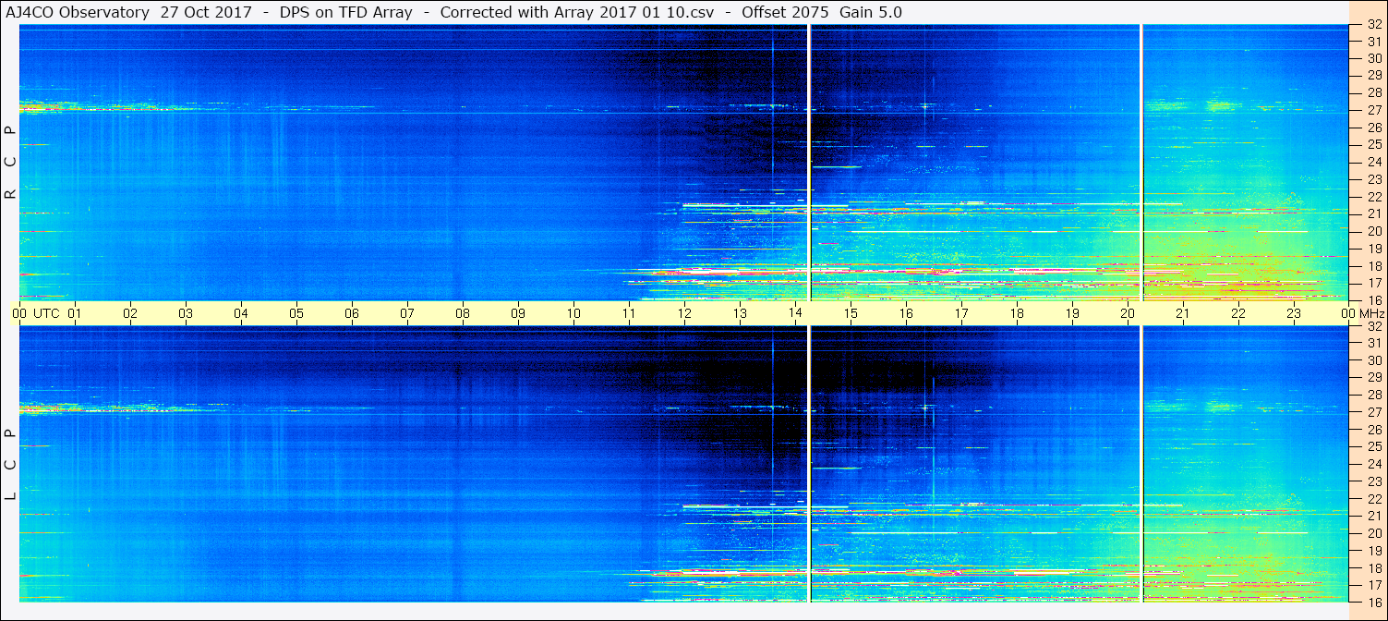
Task: Click the 06 hour mark on time axis
Action: pyautogui.click(x=352, y=313)
